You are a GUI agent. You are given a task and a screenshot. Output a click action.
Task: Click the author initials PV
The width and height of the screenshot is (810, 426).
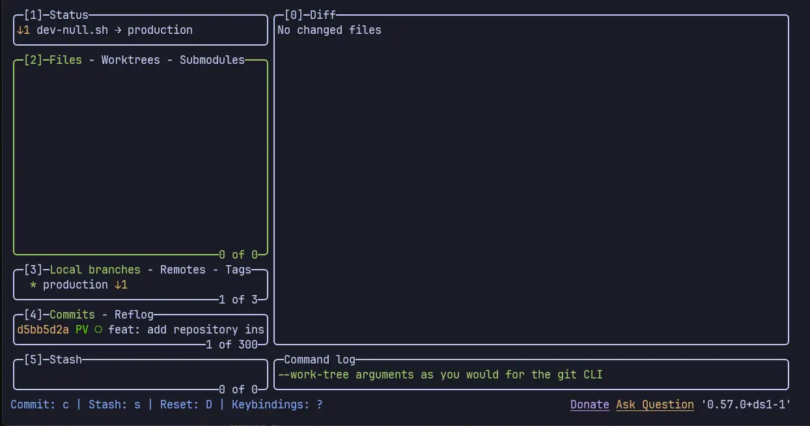coord(82,330)
